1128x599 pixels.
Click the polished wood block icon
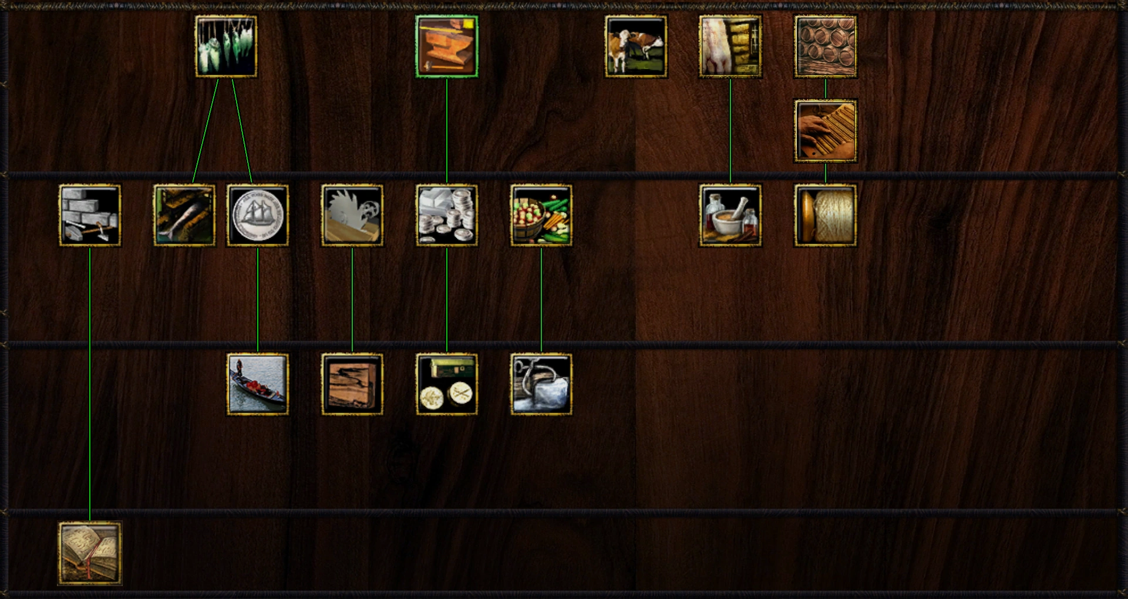click(352, 384)
